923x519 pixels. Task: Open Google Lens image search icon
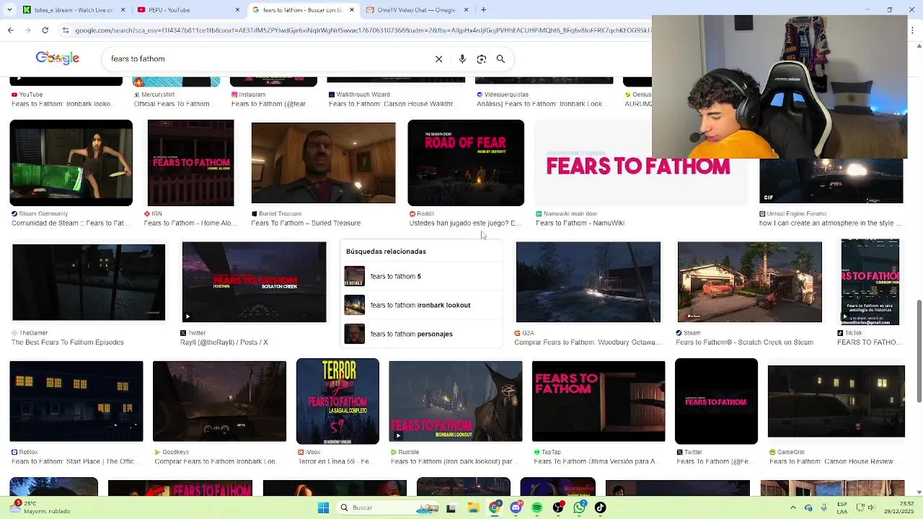pyautogui.click(x=482, y=59)
